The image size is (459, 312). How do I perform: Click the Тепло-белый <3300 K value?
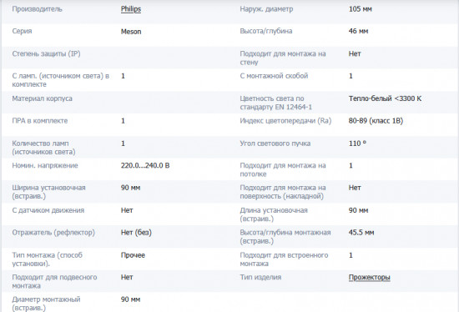coord(385,98)
